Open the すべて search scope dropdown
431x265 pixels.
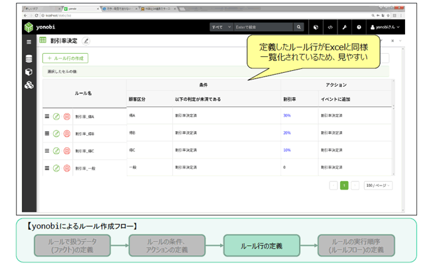221,27
